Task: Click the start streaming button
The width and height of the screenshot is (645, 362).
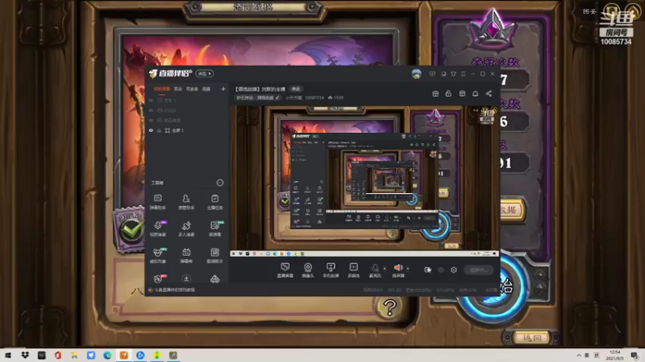Action: (478, 270)
